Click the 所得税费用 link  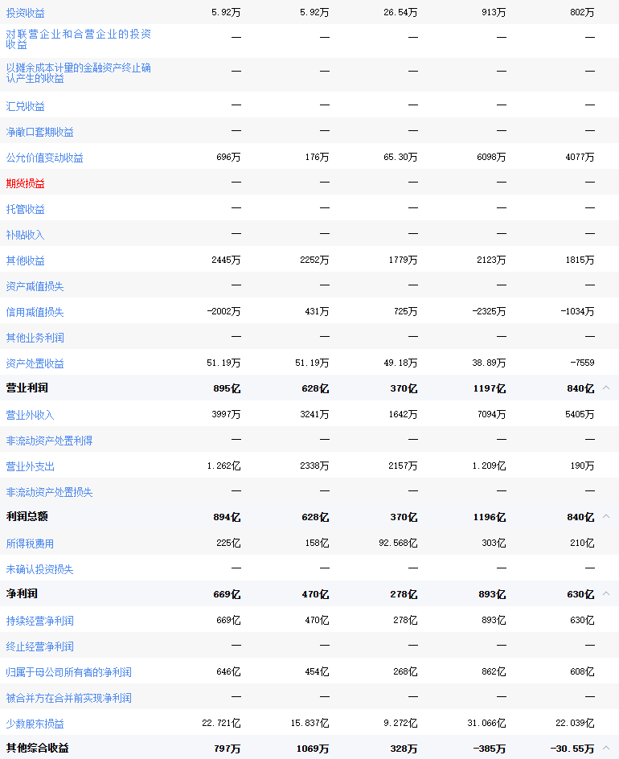pos(31,544)
